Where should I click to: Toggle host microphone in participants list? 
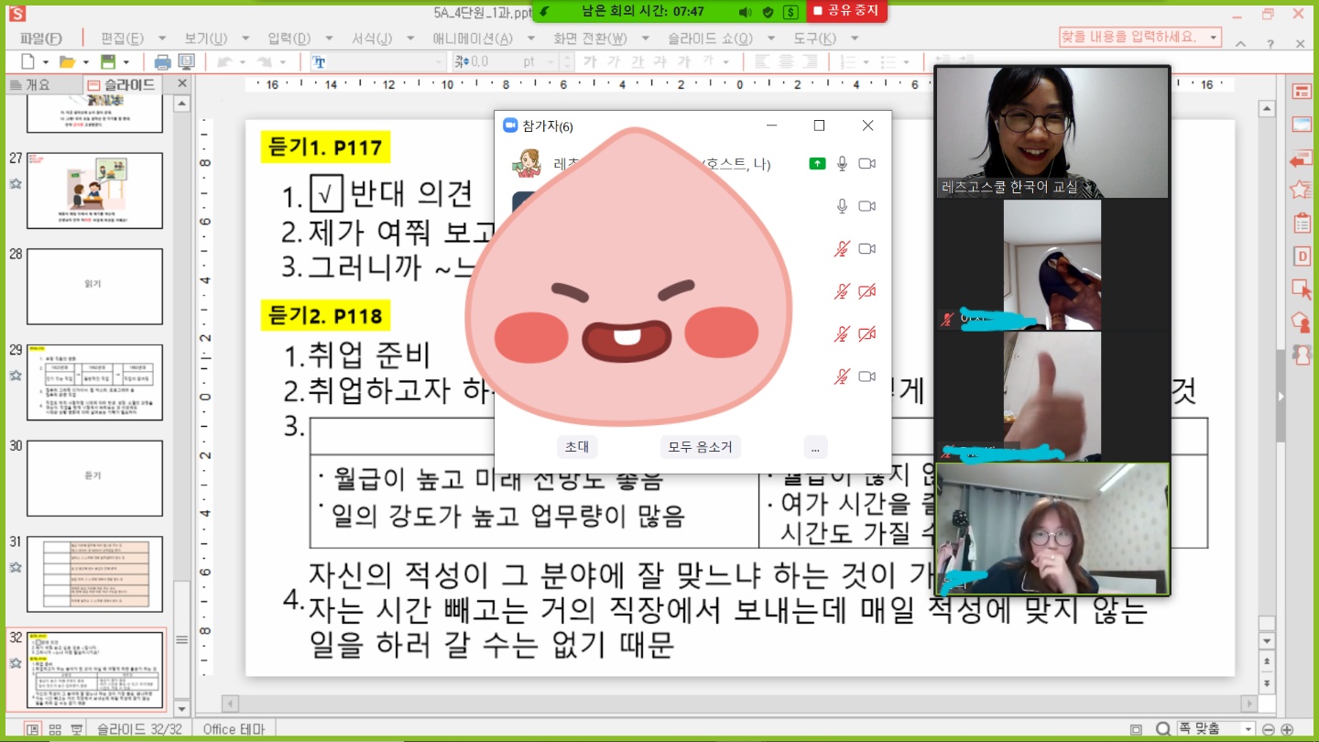[x=842, y=164]
